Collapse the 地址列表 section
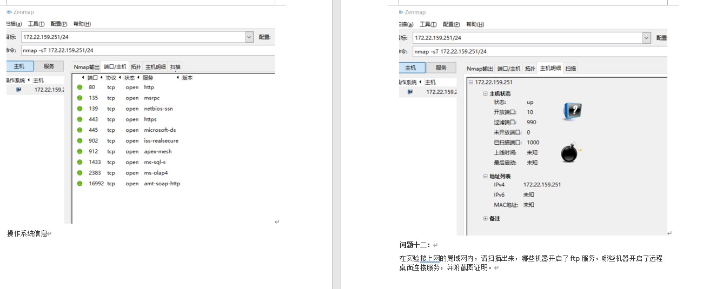716x289 pixels. click(485, 177)
